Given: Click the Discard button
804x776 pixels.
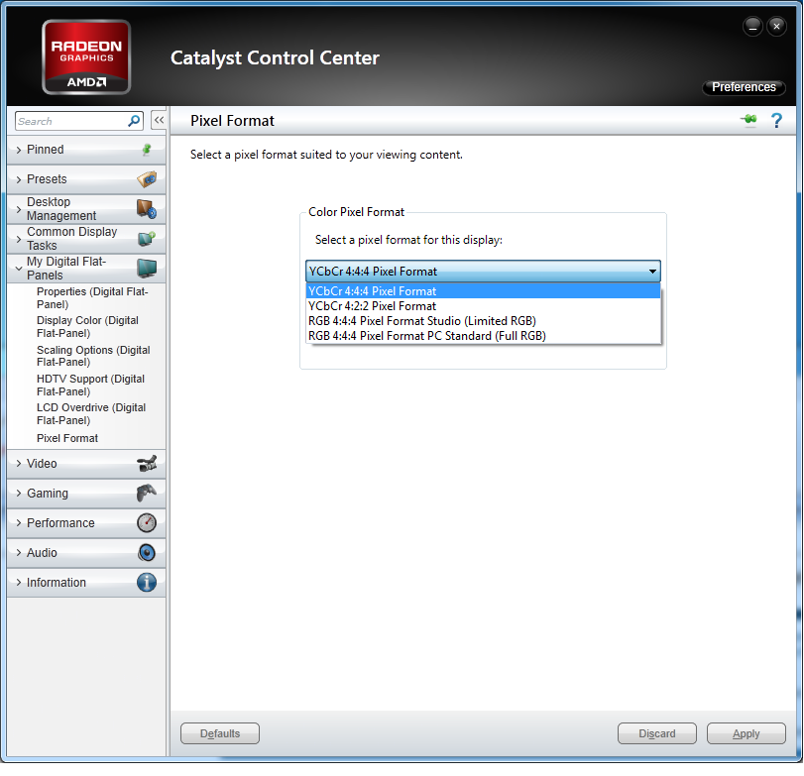Looking at the screenshot, I should (657, 733).
